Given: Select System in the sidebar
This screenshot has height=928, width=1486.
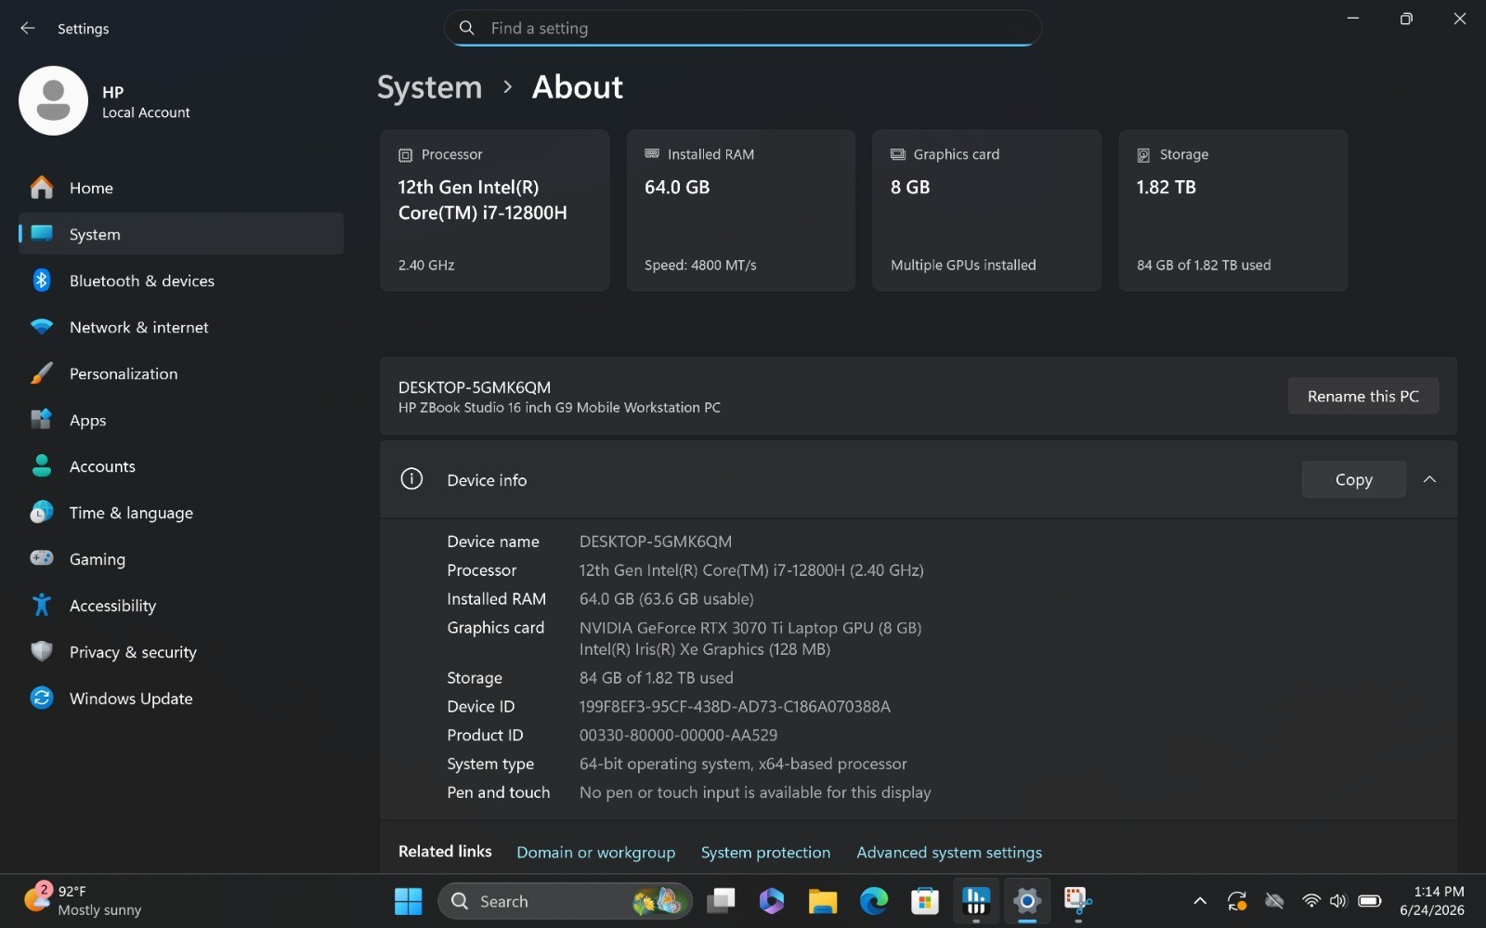Looking at the screenshot, I should click(181, 234).
